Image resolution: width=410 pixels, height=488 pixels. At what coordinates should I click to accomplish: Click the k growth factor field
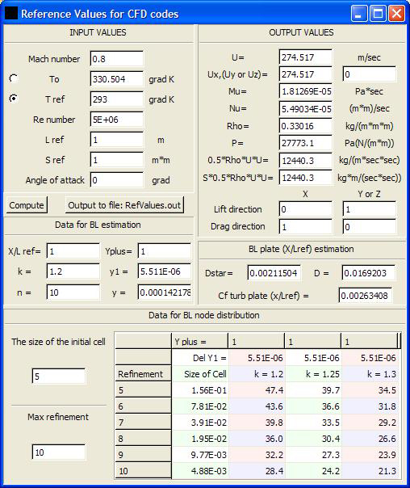(73, 271)
